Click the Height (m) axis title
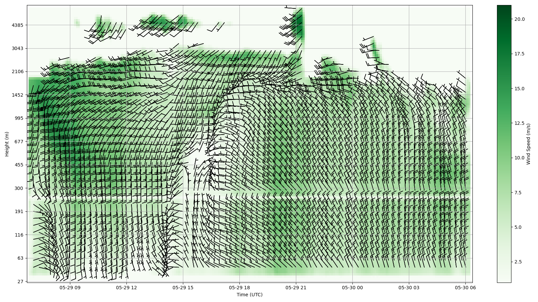 click(7, 144)
